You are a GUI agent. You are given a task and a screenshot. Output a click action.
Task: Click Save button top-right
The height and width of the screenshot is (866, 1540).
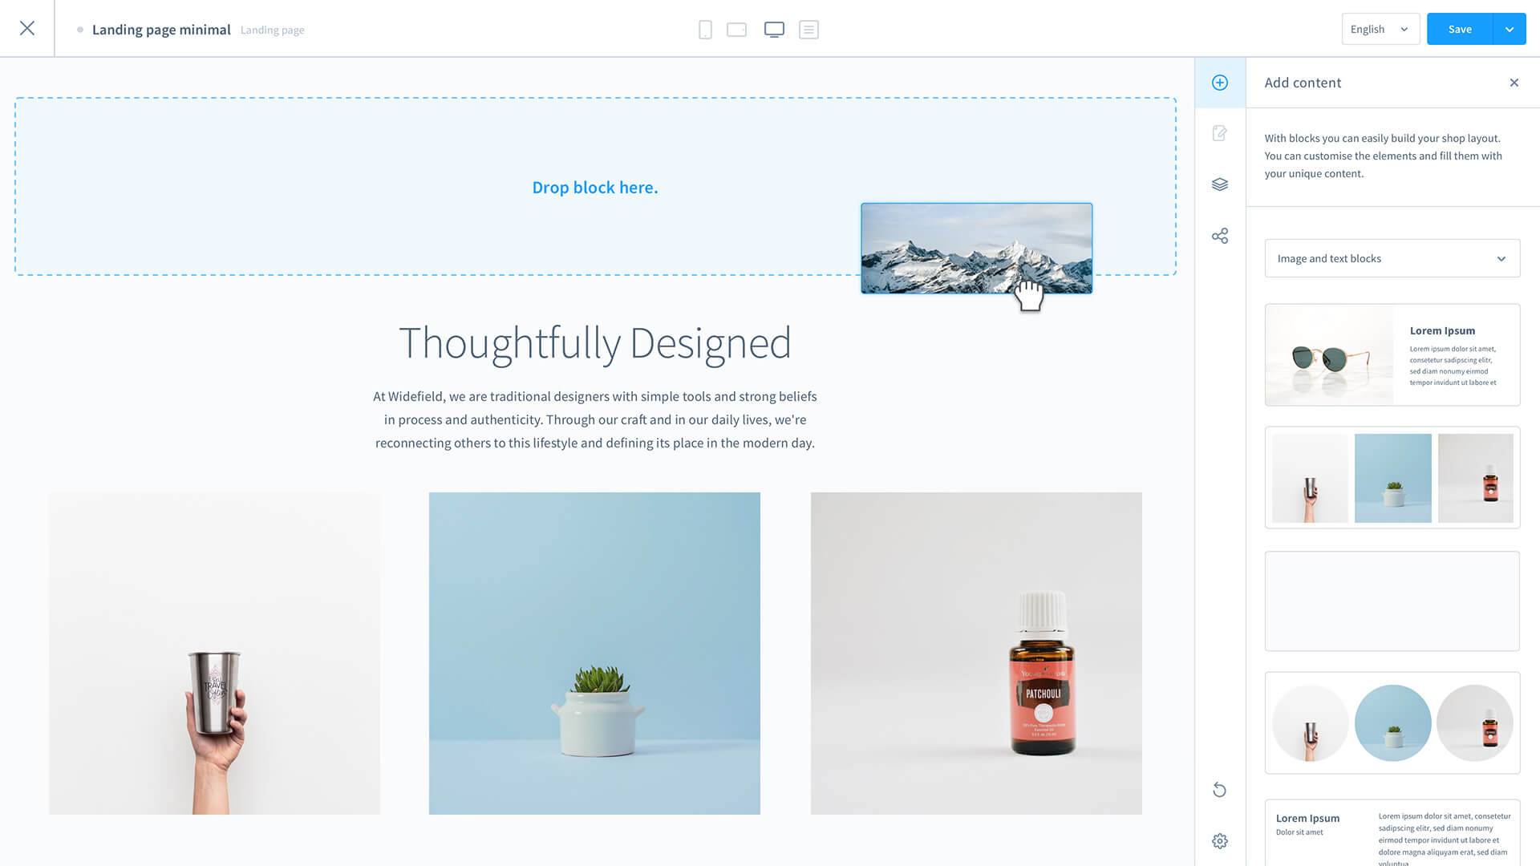tap(1460, 29)
